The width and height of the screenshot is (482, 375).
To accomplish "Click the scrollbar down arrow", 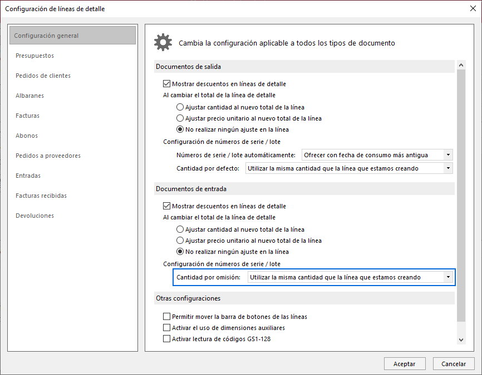I will coord(461,339).
